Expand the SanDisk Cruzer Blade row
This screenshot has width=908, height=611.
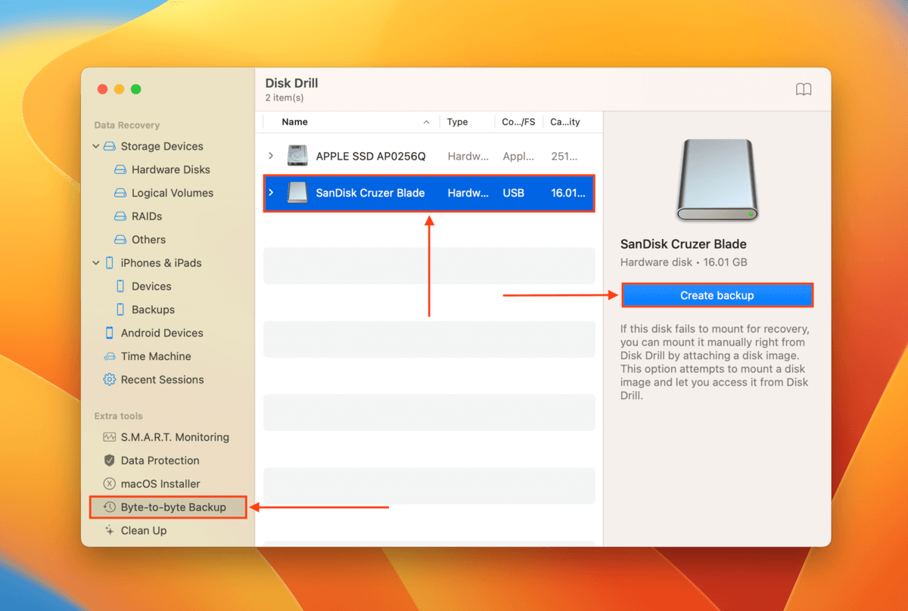point(271,193)
